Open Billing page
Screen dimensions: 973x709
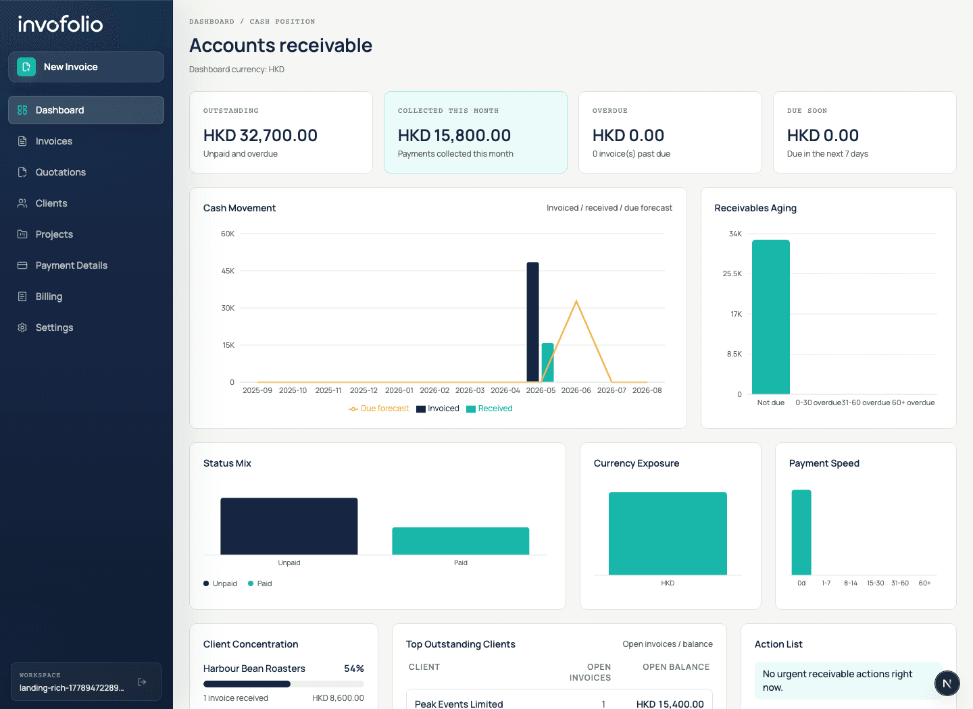pyautogui.click(x=86, y=296)
